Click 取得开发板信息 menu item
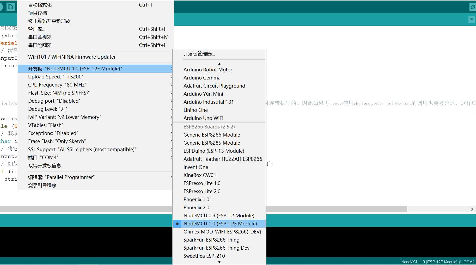Image resolution: width=476 pixels, height=265 pixels. coord(95,165)
